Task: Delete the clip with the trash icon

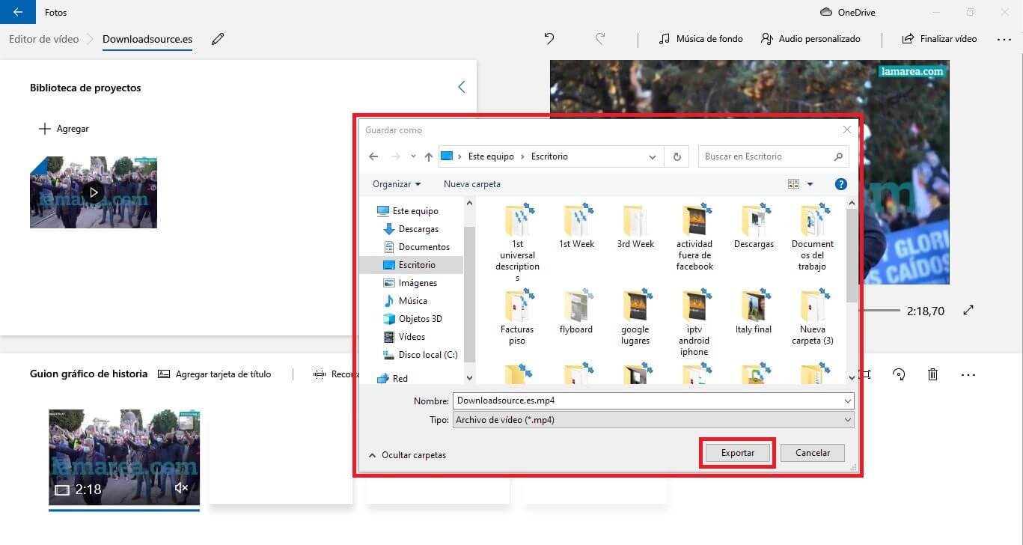Action: click(932, 374)
